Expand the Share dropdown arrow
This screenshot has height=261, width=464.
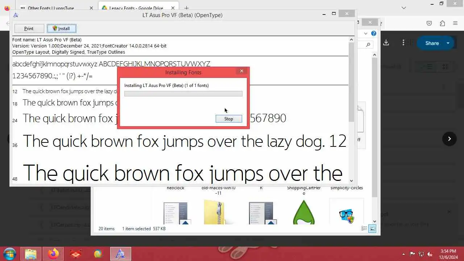(x=448, y=43)
